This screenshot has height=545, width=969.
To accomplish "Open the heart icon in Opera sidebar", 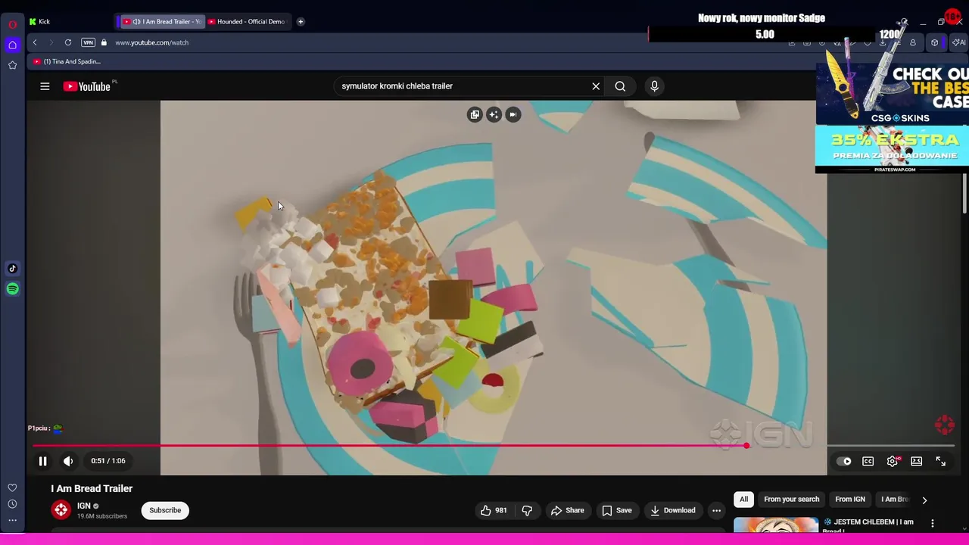I will point(12,488).
